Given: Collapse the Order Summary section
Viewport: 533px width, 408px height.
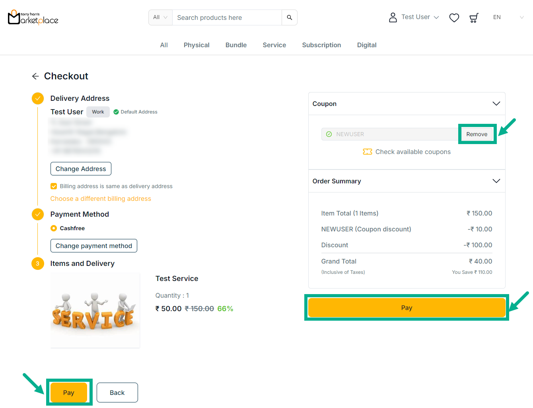Looking at the screenshot, I should tap(496, 181).
